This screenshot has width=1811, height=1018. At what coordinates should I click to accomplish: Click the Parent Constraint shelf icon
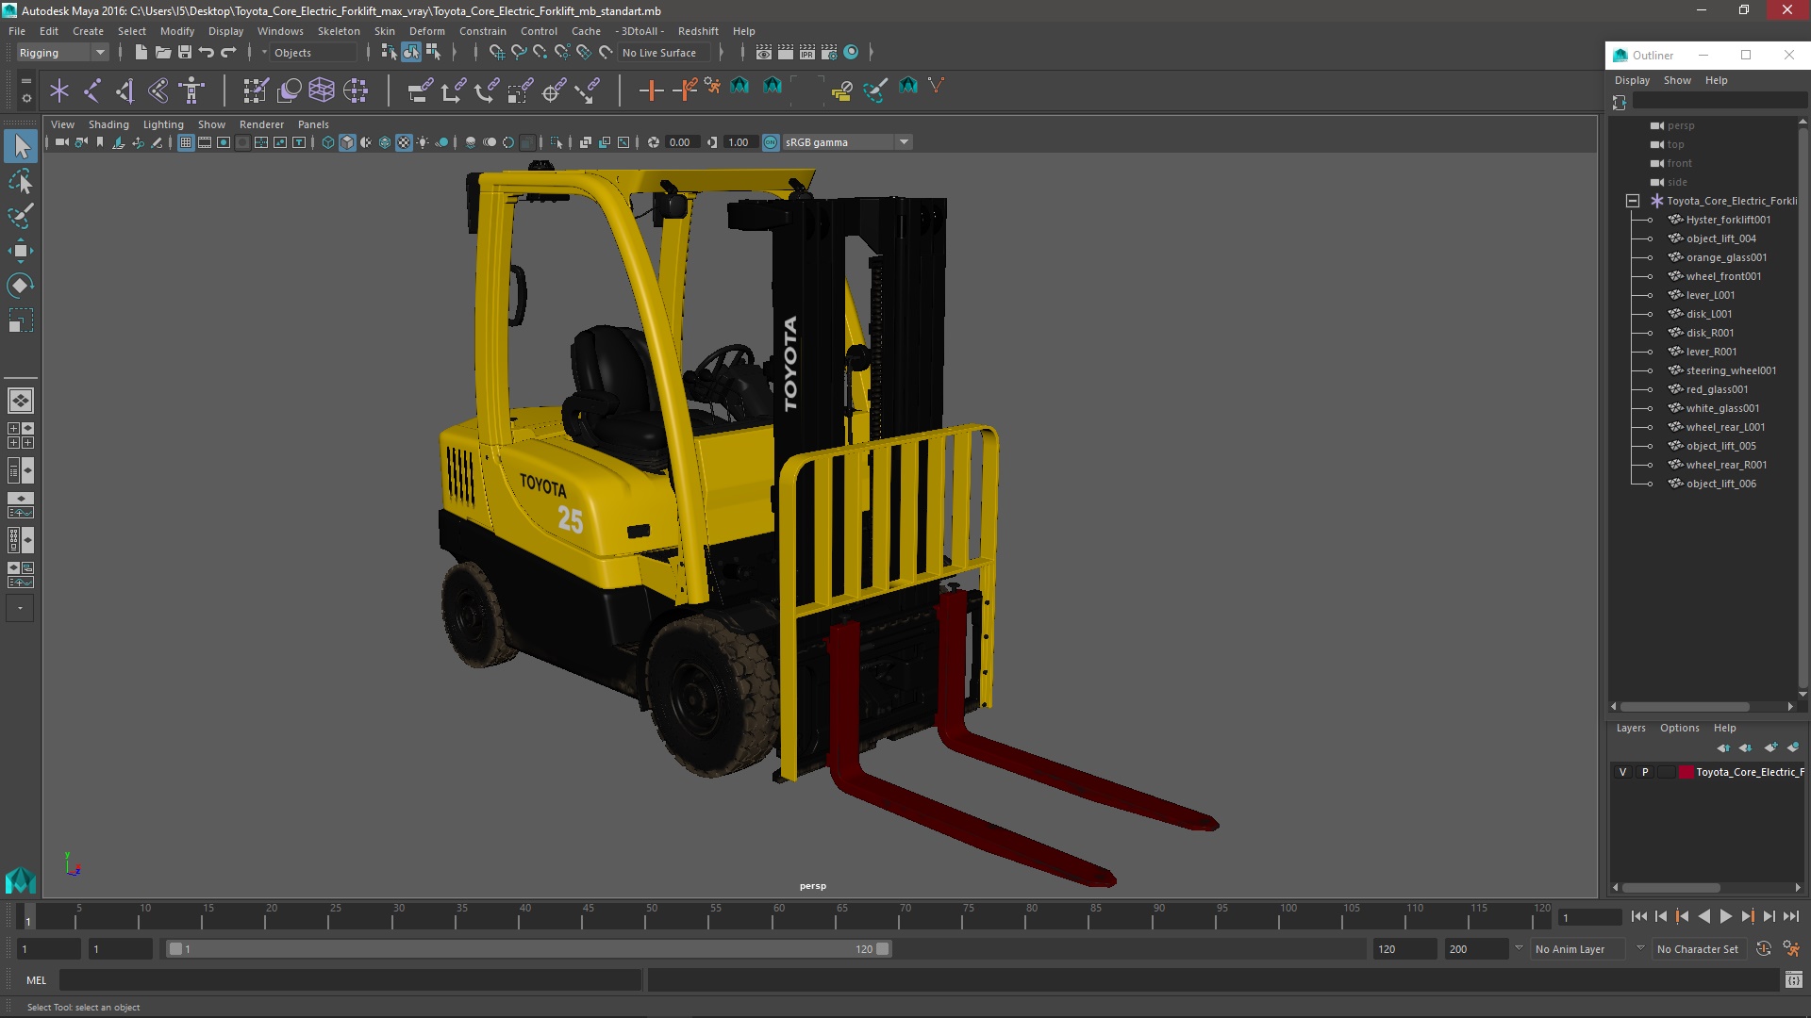420,90
